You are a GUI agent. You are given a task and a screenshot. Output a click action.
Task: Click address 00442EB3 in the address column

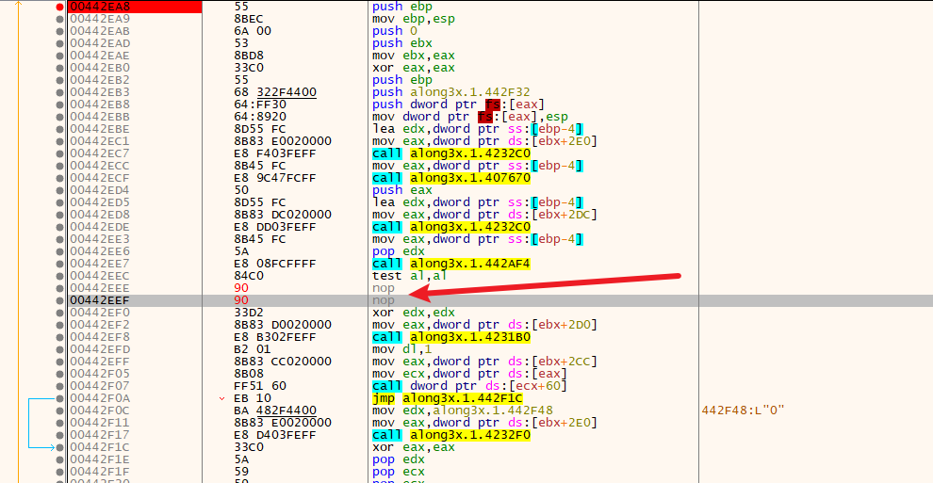(100, 92)
